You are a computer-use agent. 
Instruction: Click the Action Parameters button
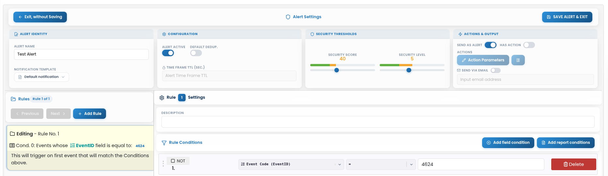(483, 60)
